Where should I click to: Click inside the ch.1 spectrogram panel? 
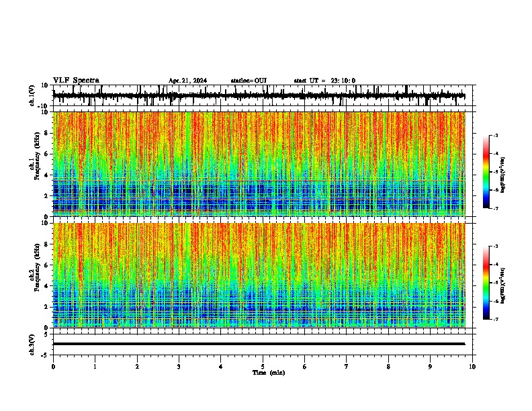coord(259,164)
